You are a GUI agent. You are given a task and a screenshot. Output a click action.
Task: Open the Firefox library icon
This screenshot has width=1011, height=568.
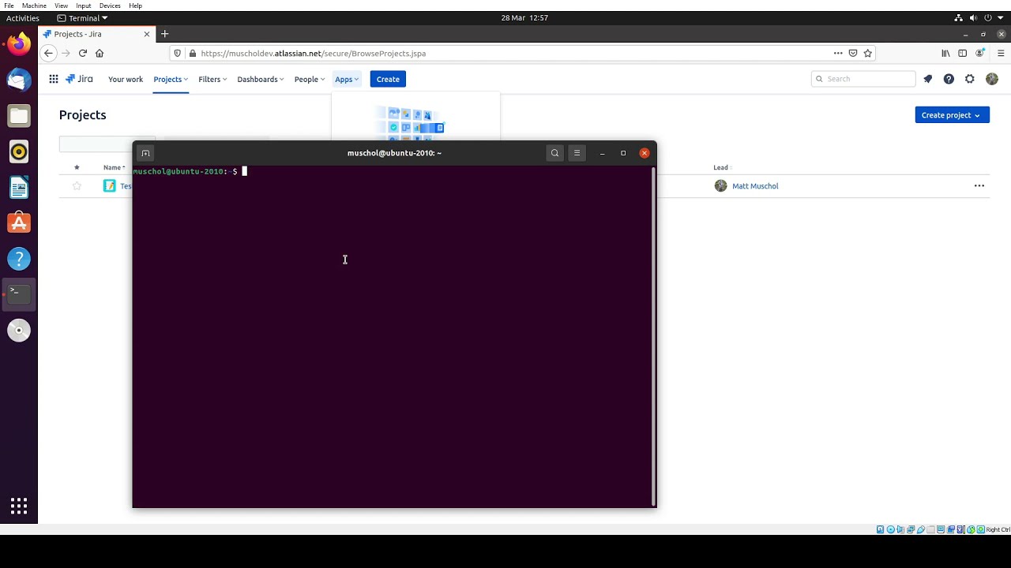[945, 53]
